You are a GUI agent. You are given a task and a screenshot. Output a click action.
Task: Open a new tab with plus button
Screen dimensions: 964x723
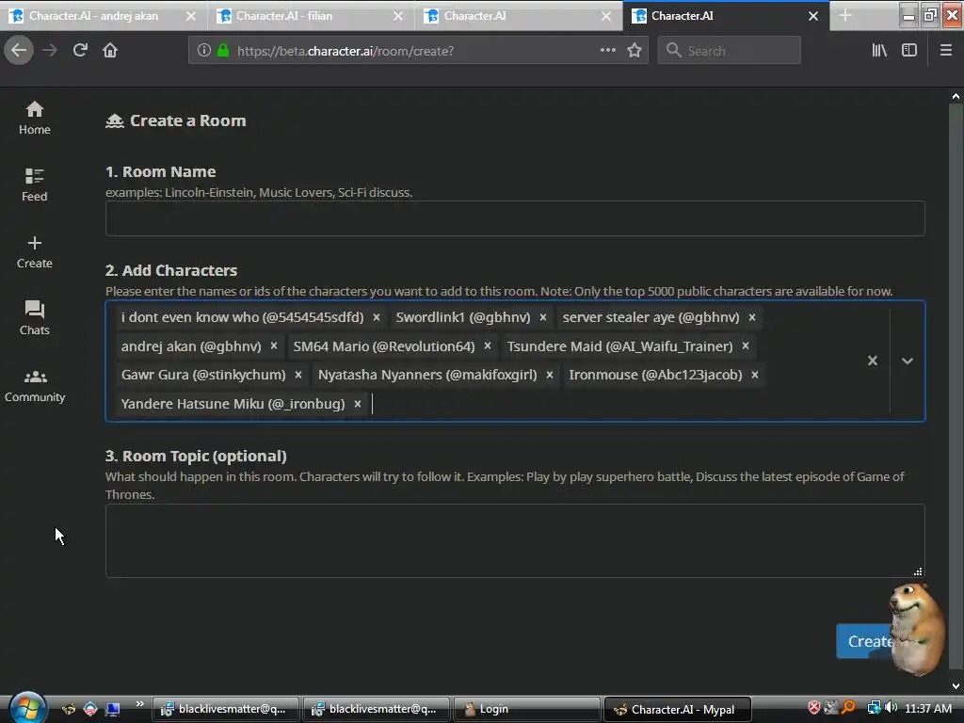[845, 15]
